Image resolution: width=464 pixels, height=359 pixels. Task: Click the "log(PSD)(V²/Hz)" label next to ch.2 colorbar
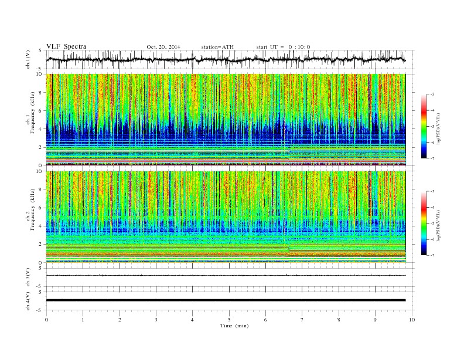pos(439,225)
